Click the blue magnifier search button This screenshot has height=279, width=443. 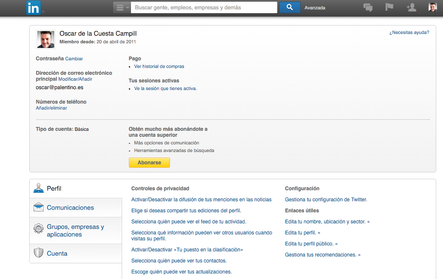point(290,8)
